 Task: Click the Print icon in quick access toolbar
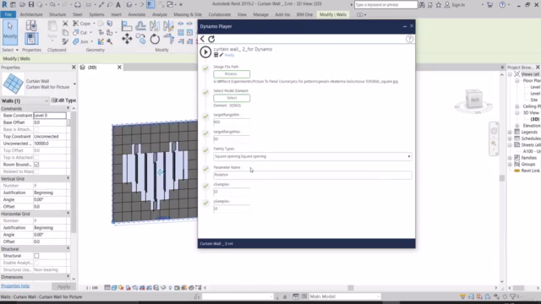[x=78, y=5]
